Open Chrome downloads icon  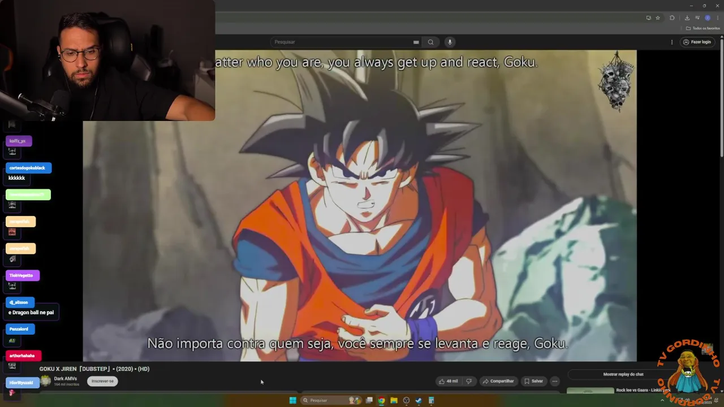click(x=687, y=18)
